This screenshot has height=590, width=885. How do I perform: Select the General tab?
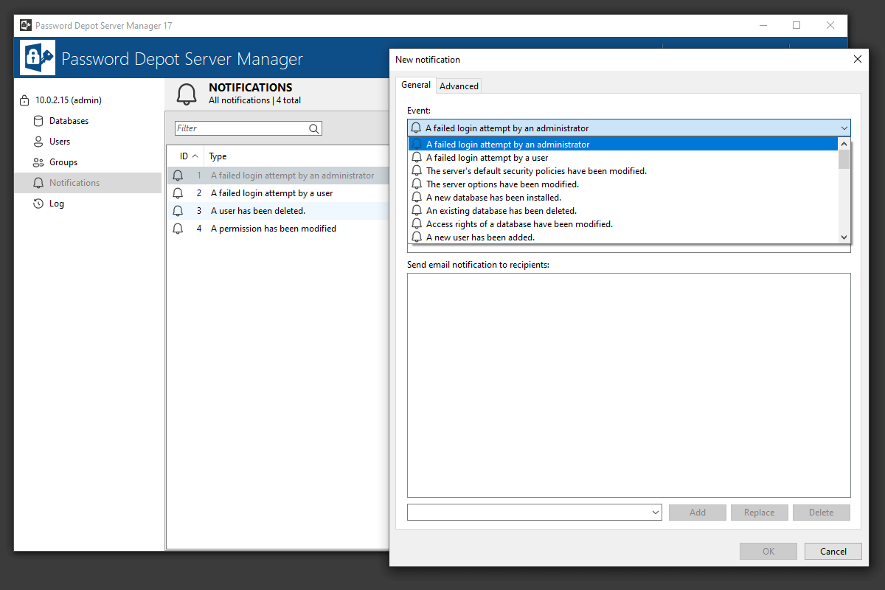pos(415,85)
